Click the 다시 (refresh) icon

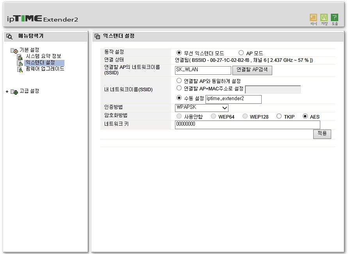click(x=313, y=17)
